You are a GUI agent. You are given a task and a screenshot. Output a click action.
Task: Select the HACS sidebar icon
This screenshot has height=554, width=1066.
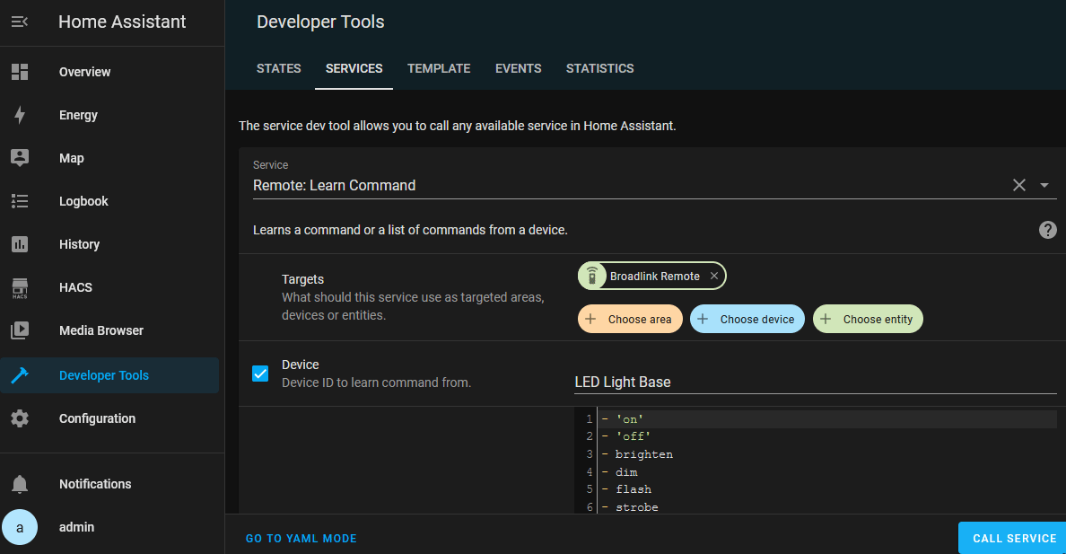(20, 286)
